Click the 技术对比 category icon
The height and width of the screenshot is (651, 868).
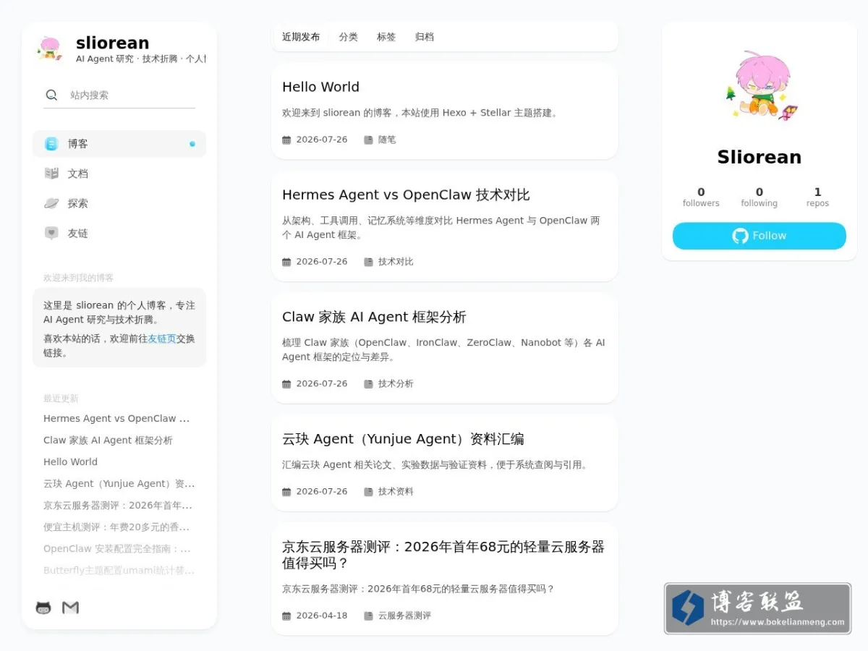[x=368, y=262]
